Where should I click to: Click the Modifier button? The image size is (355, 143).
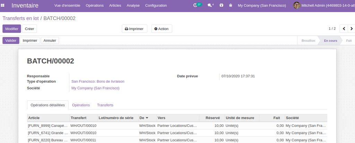(x=11, y=29)
